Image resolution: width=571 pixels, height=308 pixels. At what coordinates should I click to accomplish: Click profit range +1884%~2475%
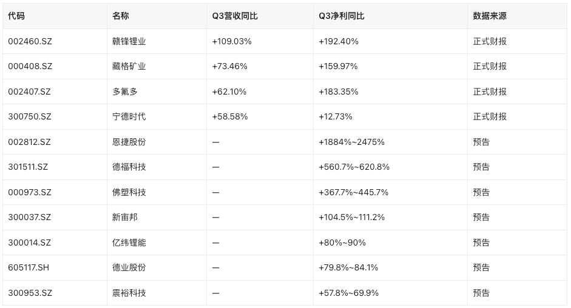tap(351, 142)
